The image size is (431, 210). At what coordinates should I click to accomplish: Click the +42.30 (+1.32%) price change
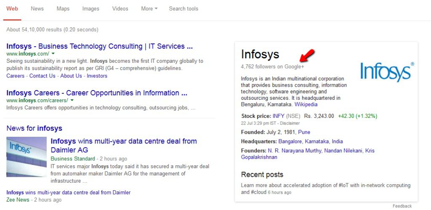pyautogui.click(x=358, y=116)
